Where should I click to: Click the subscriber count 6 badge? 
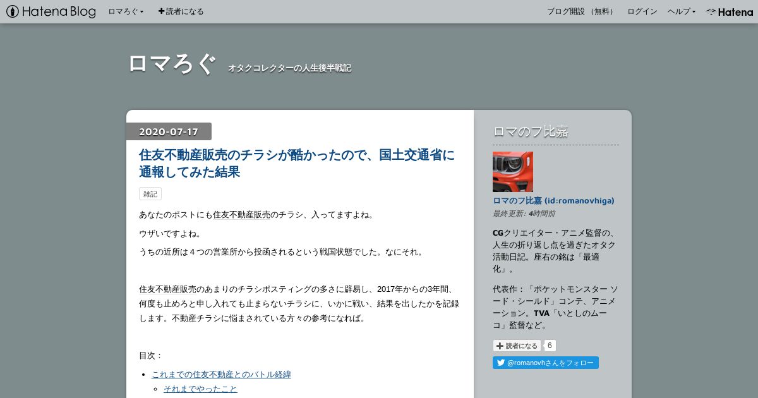pyautogui.click(x=550, y=346)
